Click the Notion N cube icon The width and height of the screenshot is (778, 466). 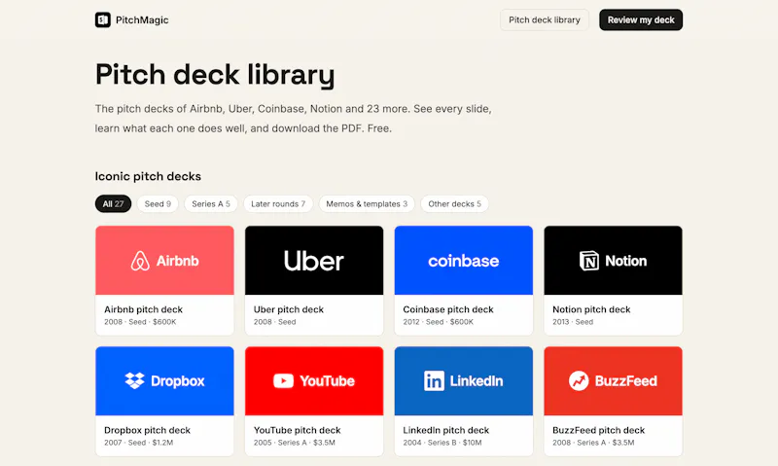(589, 261)
